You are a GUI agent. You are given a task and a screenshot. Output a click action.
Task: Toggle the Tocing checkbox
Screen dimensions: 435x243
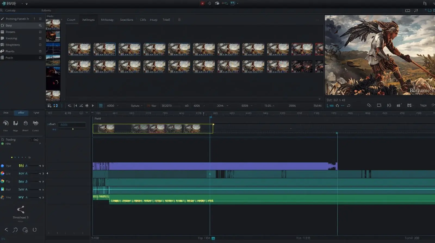(2, 140)
